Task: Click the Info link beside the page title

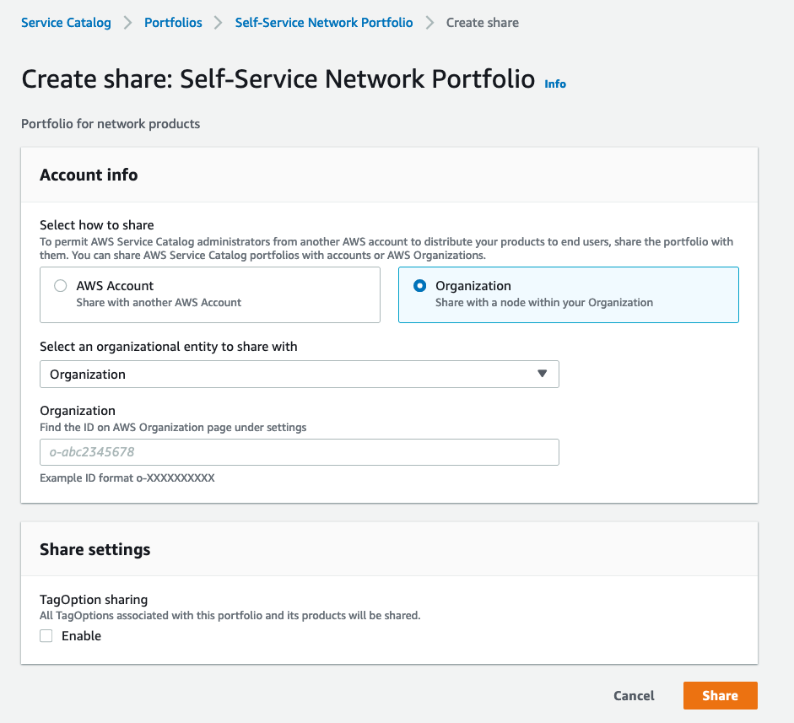Action: point(554,84)
